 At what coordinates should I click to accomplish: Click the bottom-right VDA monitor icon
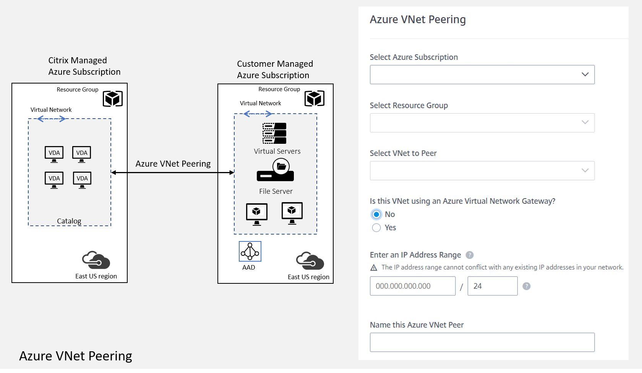(x=82, y=180)
